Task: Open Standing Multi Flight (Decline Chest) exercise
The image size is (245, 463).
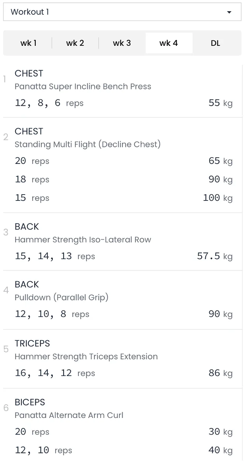Action: click(87, 144)
